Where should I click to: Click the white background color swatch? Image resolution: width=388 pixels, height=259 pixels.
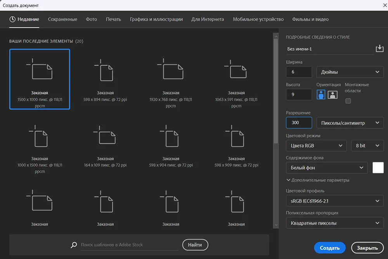pyautogui.click(x=378, y=168)
